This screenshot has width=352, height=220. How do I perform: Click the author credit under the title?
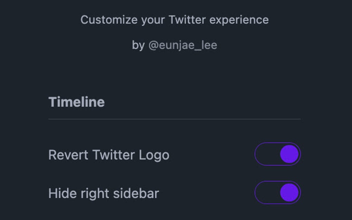point(175,45)
